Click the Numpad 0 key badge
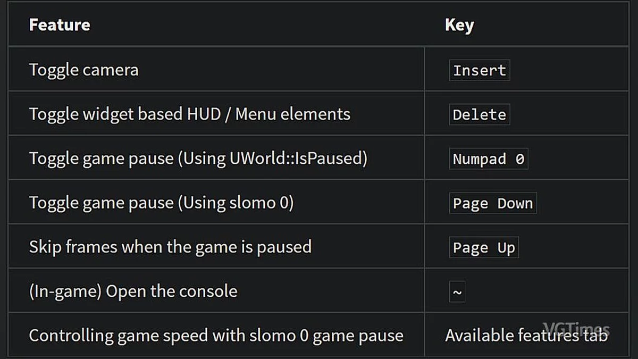The image size is (638, 359). pyautogui.click(x=488, y=159)
